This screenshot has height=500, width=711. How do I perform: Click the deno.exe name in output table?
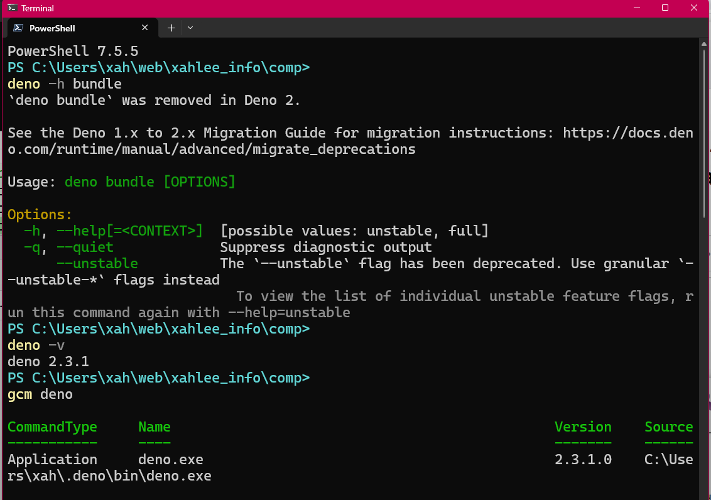tap(170, 459)
